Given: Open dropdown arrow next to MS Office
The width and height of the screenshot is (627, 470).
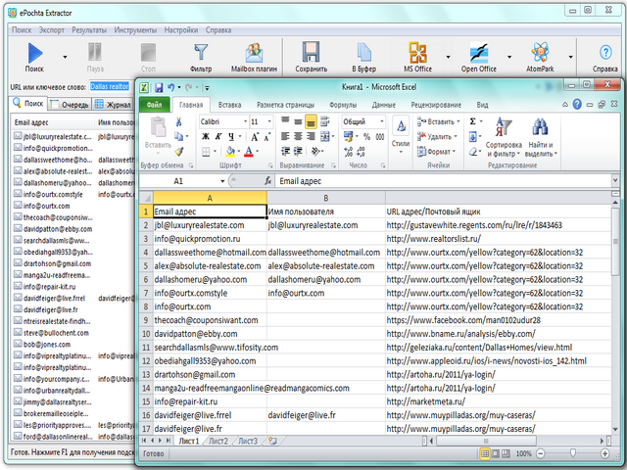Looking at the screenshot, I should coord(449,57).
